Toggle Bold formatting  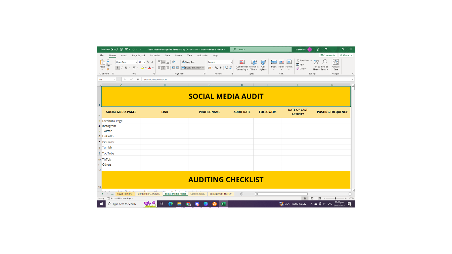click(x=117, y=68)
